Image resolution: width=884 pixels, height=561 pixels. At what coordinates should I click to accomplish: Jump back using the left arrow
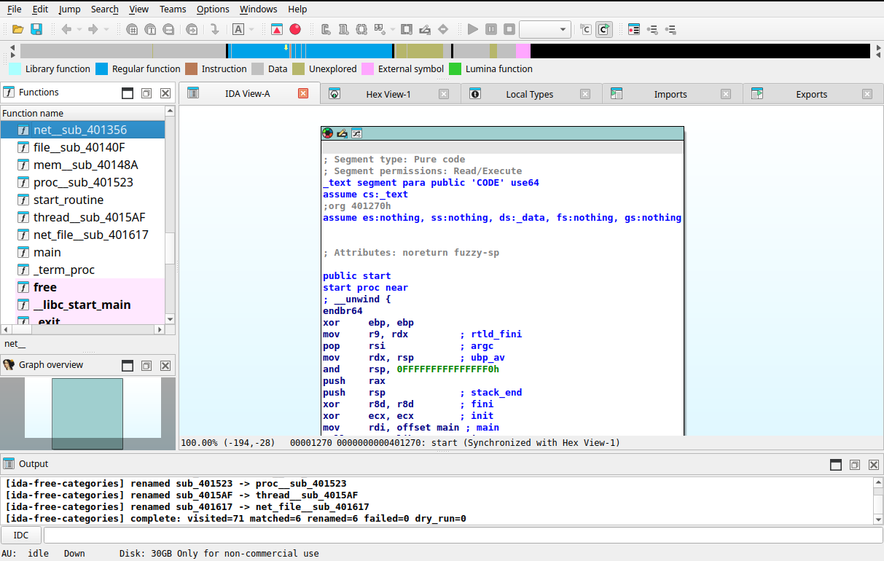tap(66, 29)
